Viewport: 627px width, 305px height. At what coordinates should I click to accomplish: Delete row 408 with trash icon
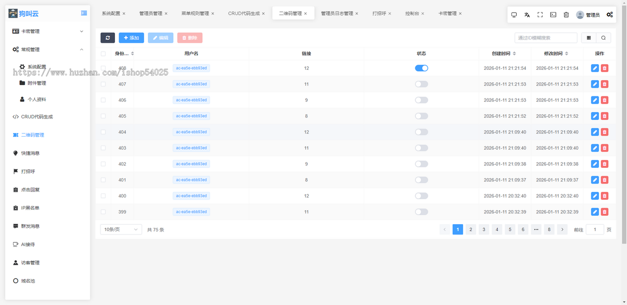[605, 68]
